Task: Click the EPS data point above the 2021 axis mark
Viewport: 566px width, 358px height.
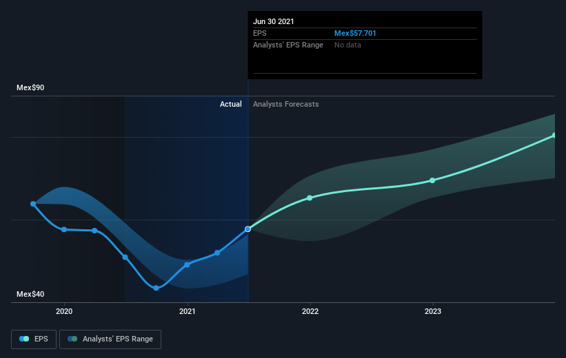Action: coord(187,264)
